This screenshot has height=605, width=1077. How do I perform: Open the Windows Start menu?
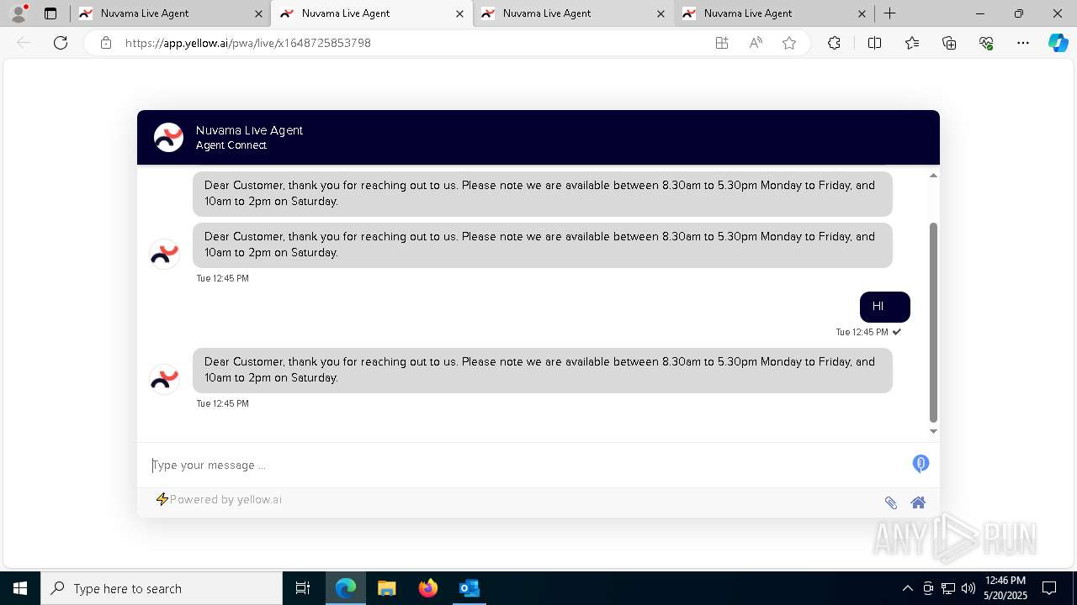(20, 588)
